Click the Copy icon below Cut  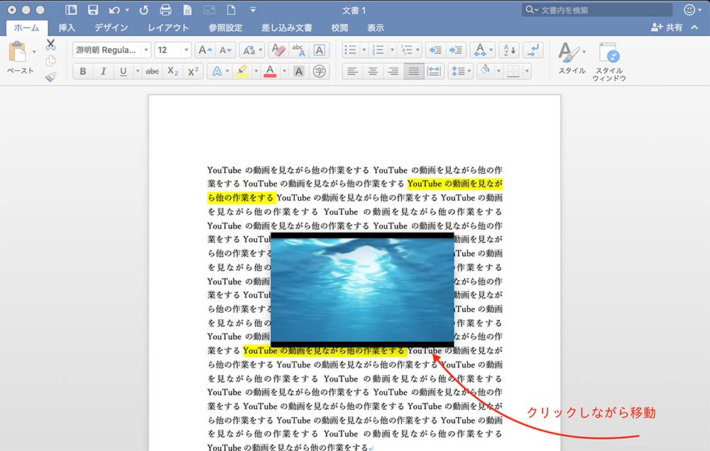pyautogui.click(x=50, y=60)
